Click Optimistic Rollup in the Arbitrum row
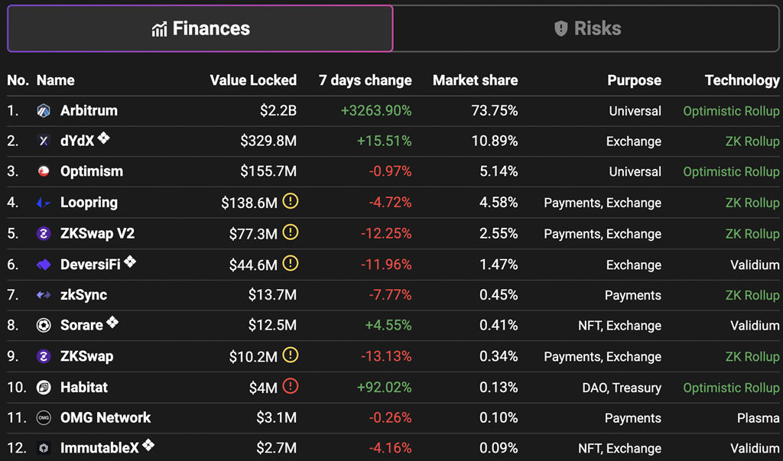 click(731, 112)
